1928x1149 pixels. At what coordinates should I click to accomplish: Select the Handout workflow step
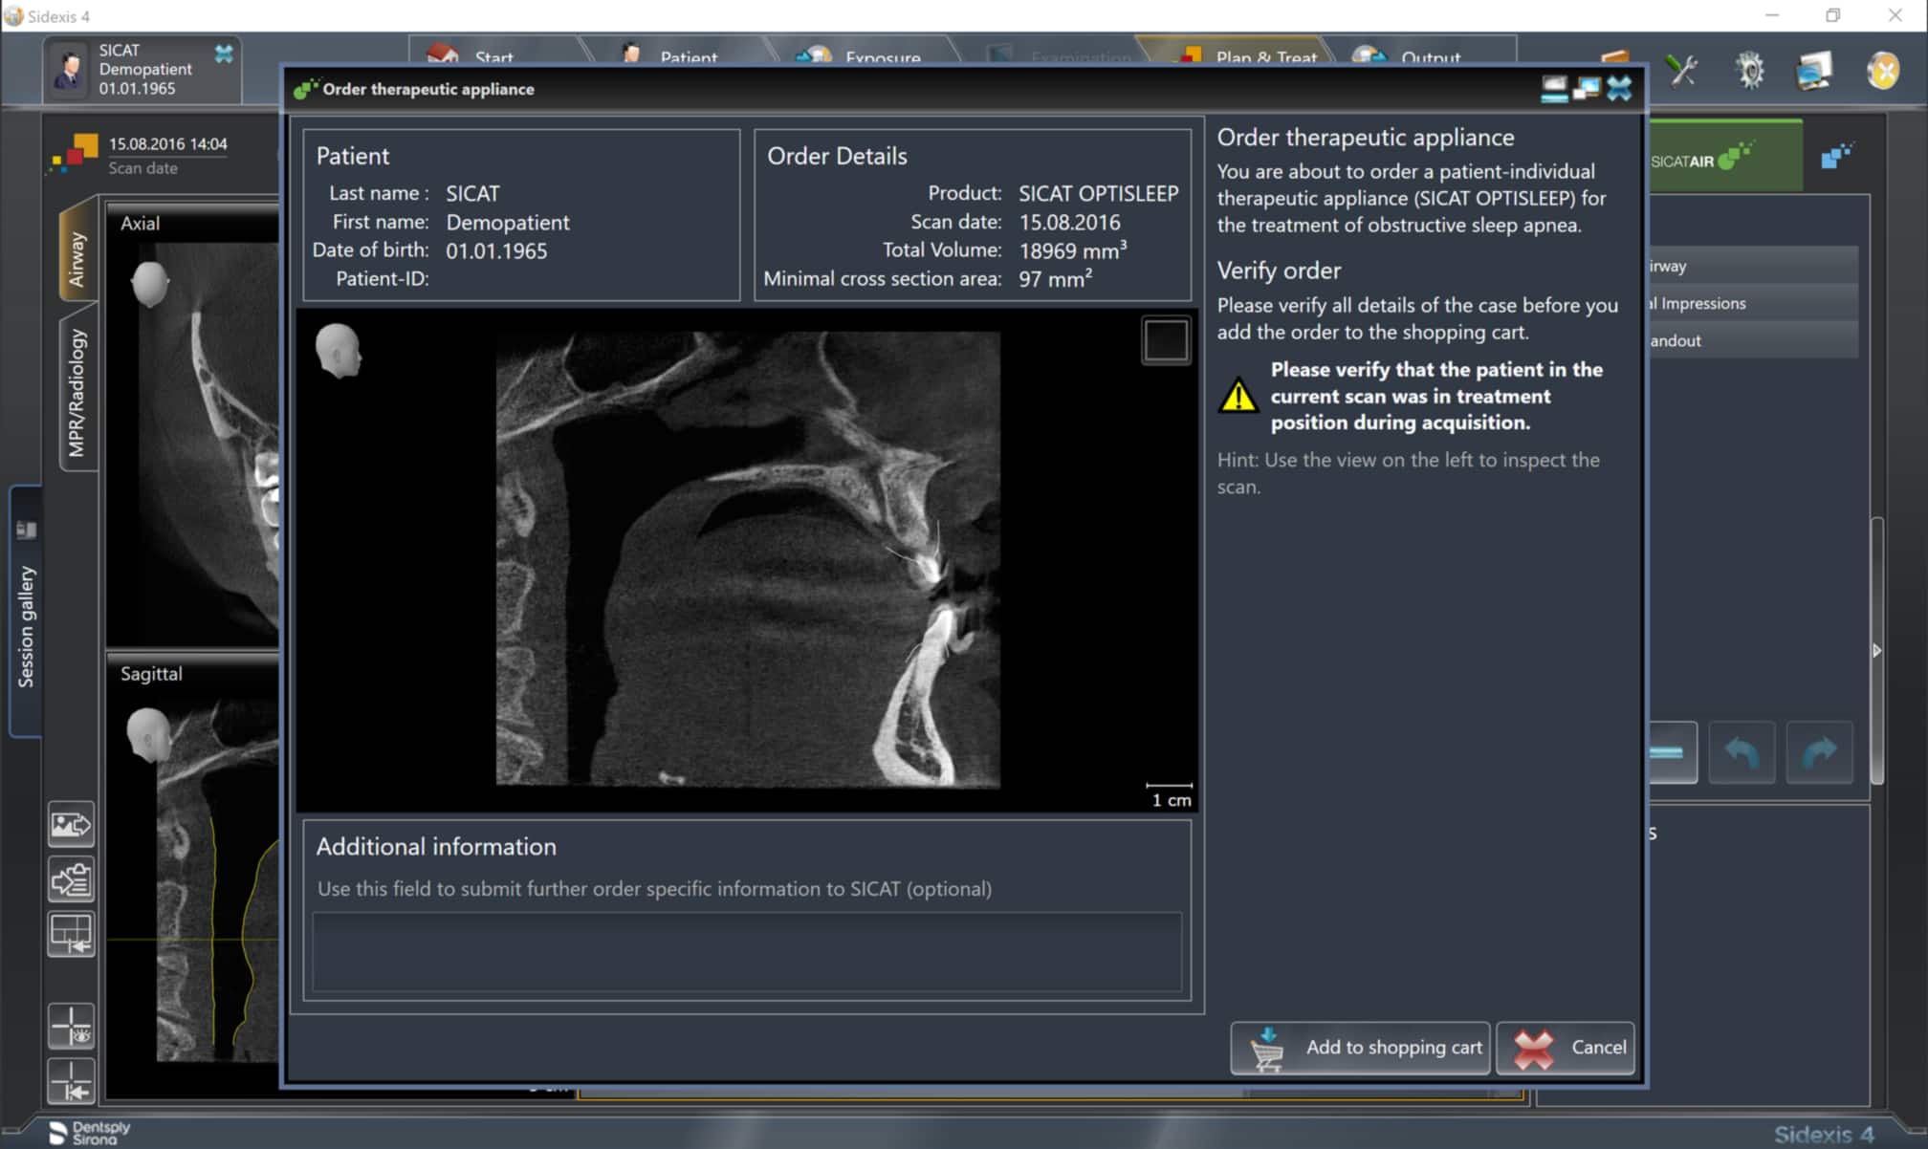point(1754,340)
